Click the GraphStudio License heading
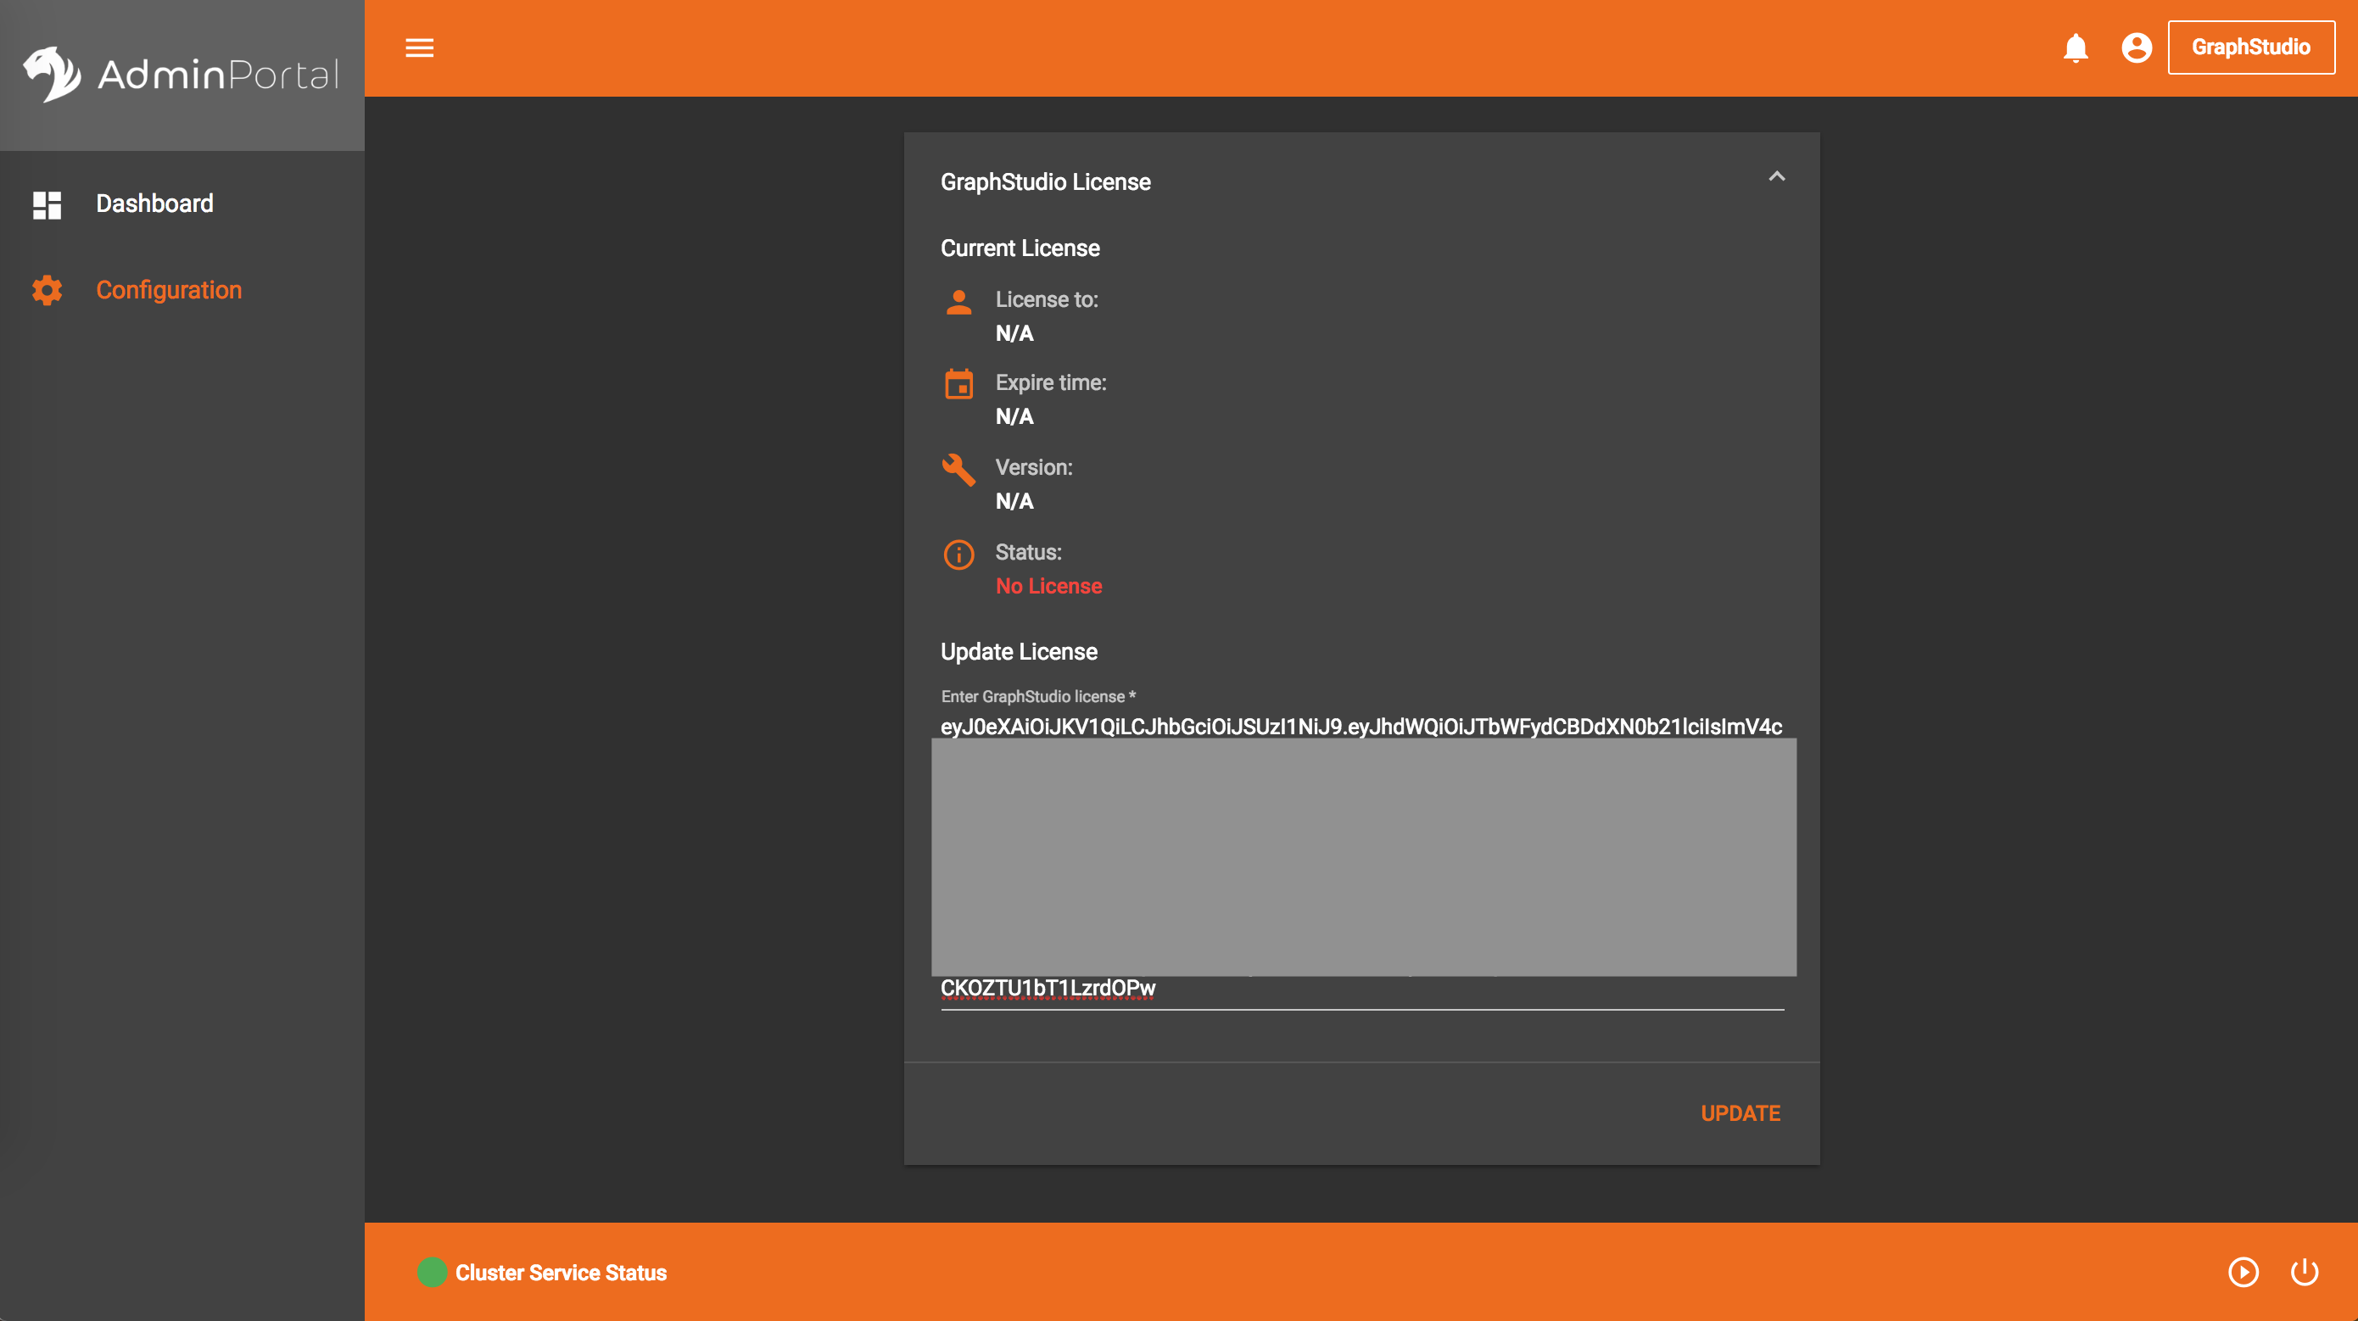The image size is (2358, 1321). tap(1045, 182)
